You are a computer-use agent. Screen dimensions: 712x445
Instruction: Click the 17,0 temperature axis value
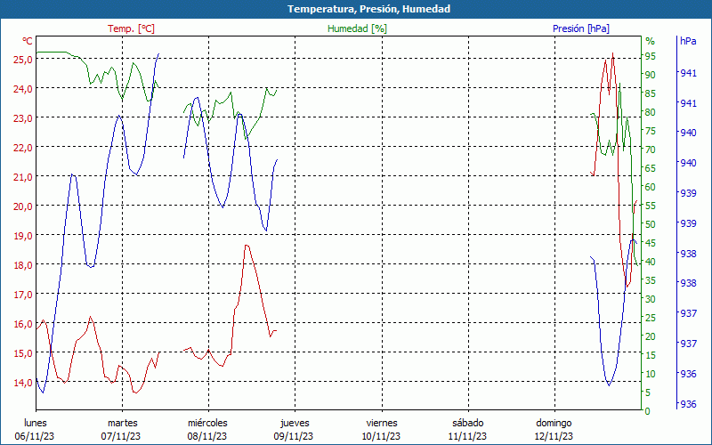tap(23, 295)
